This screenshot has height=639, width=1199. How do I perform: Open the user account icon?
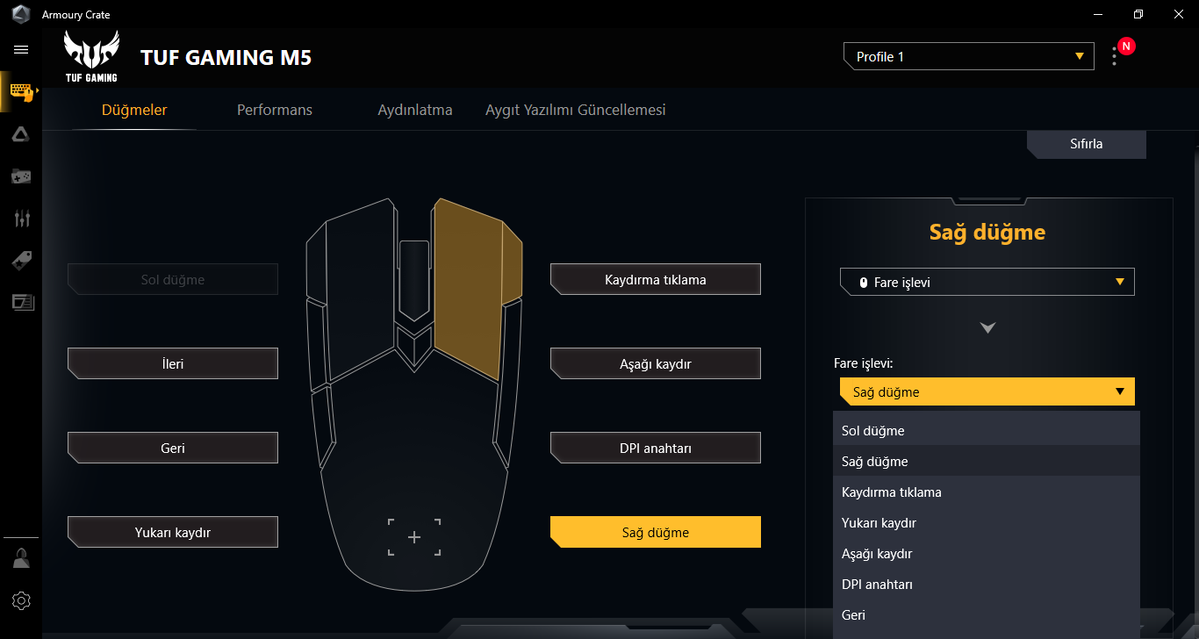pyautogui.click(x=22, y=558)
